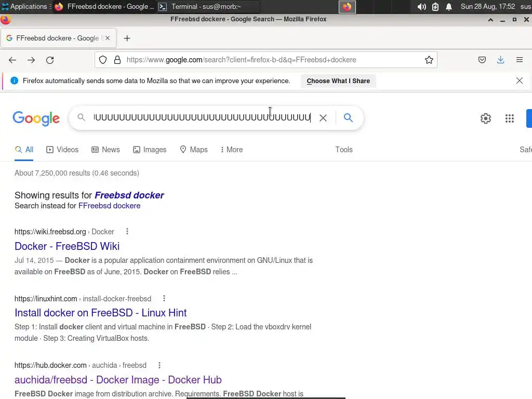
Task: Go forward using browser forward arrow
Action: [x=31, y=60]
